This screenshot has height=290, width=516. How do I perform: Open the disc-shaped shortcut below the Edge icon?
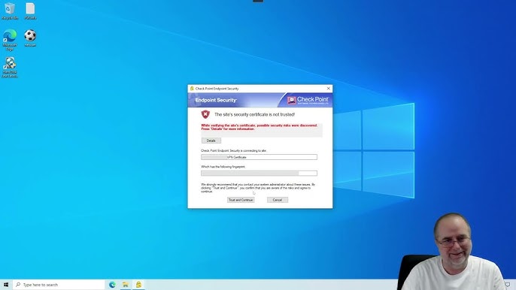tap(10, 67)
